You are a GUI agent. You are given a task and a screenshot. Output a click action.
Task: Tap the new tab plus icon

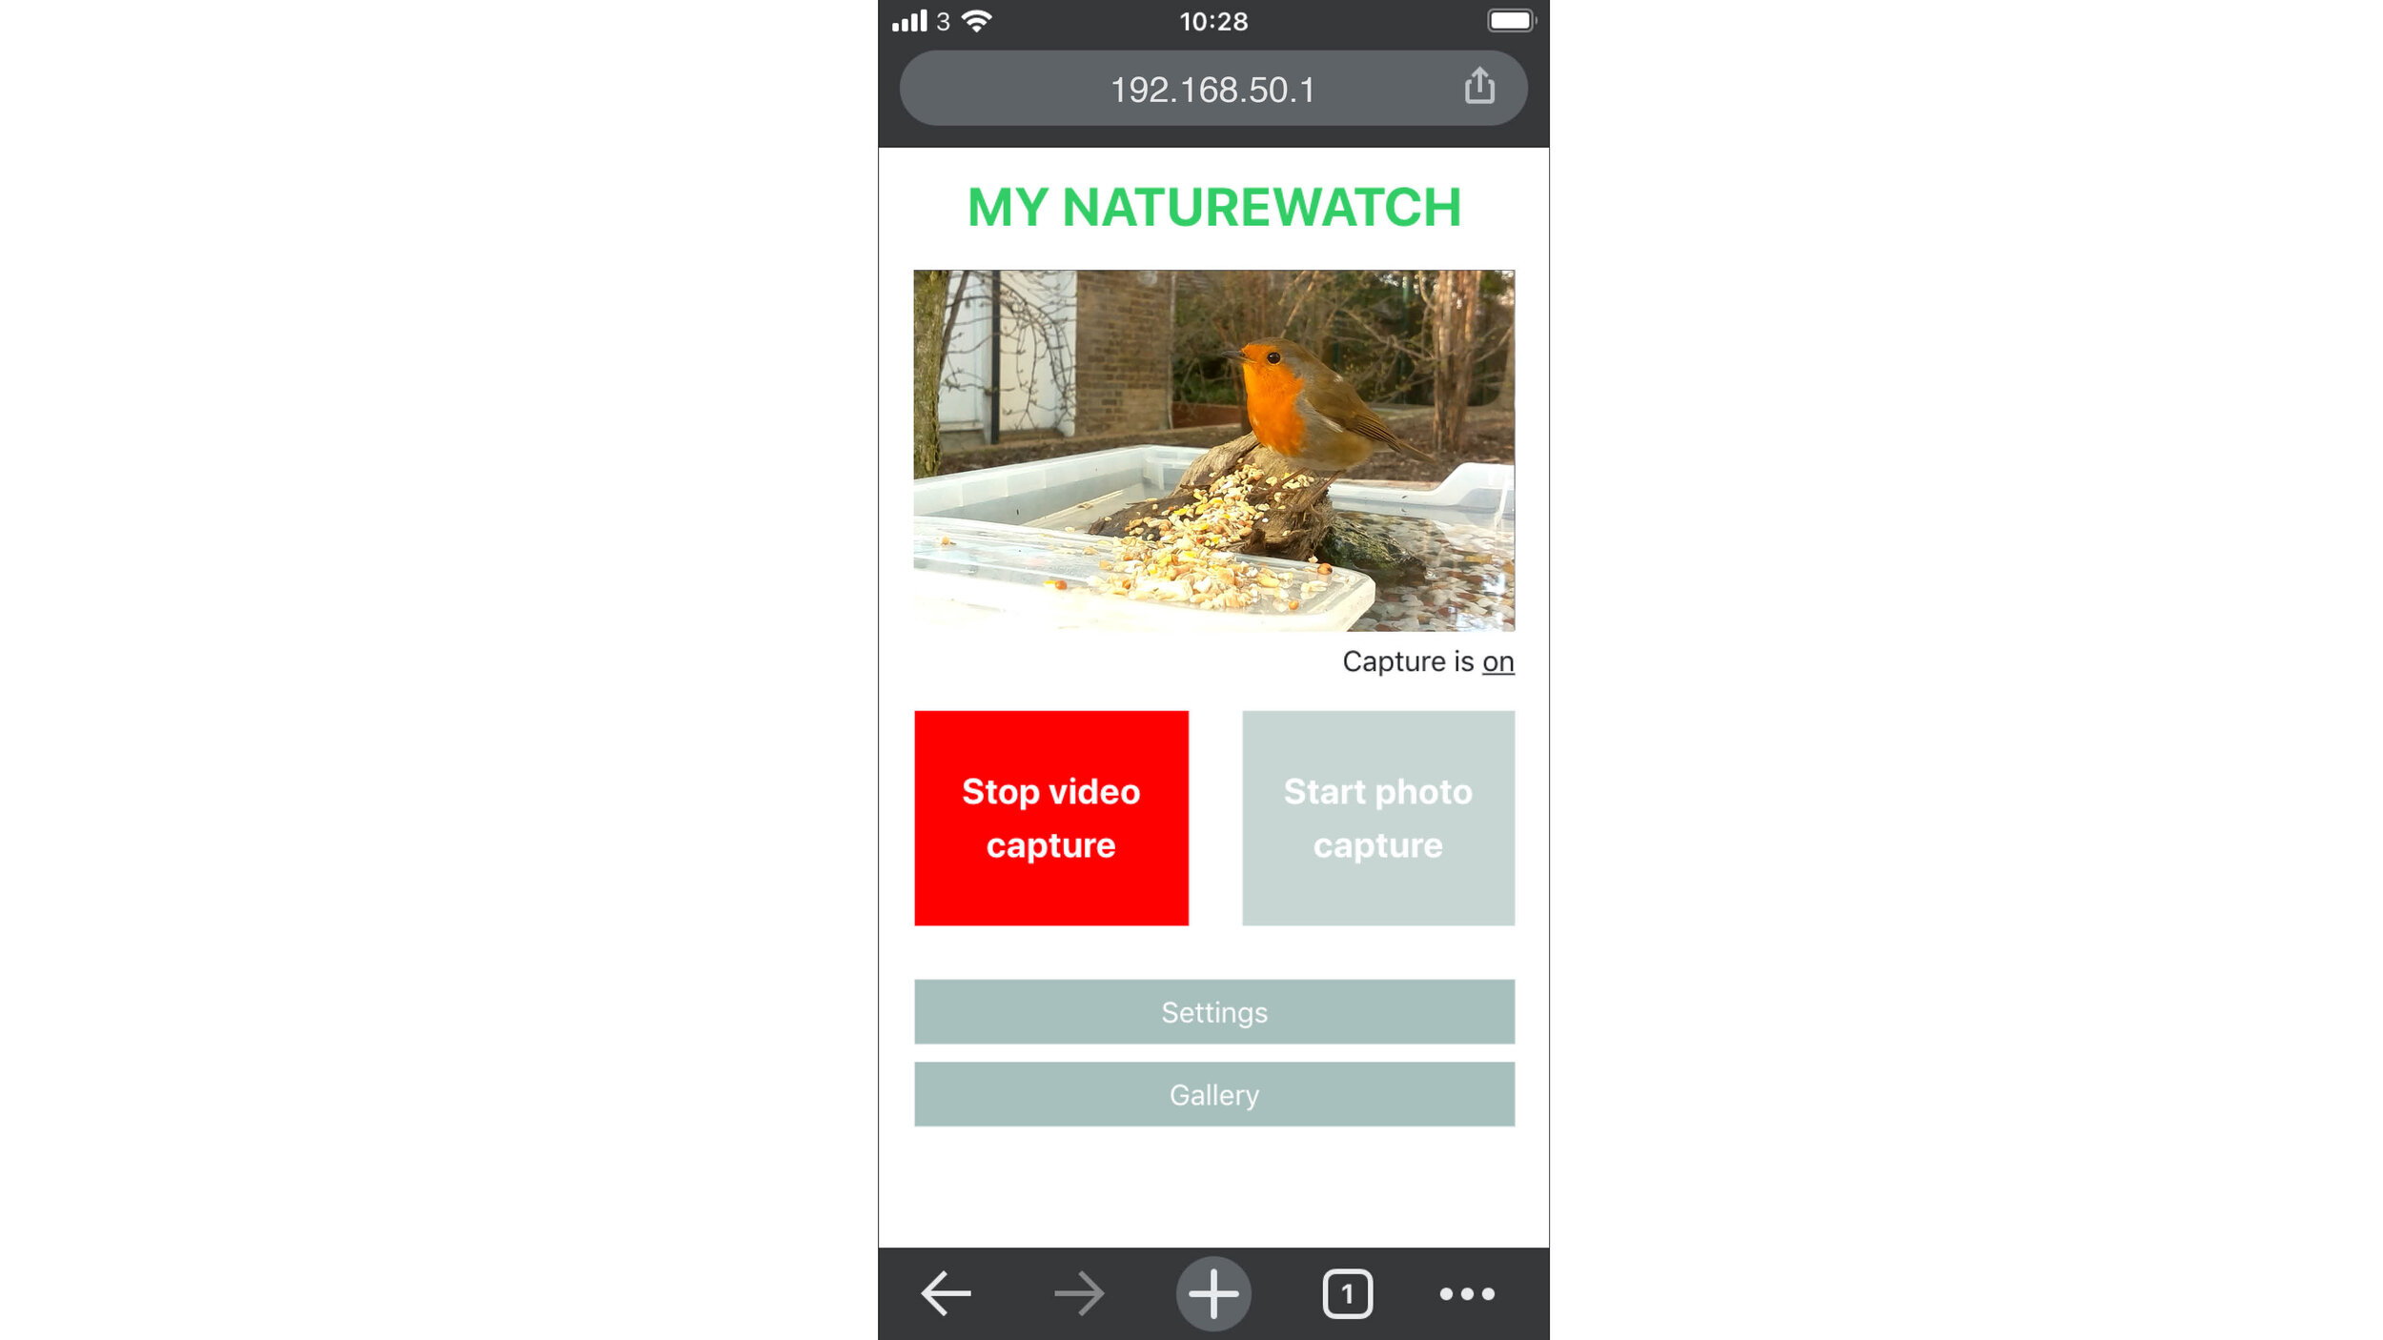[1214, 1294]
